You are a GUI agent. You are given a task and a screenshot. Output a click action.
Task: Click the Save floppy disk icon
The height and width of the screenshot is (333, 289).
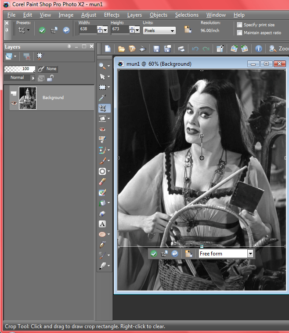tap(157, 49)
